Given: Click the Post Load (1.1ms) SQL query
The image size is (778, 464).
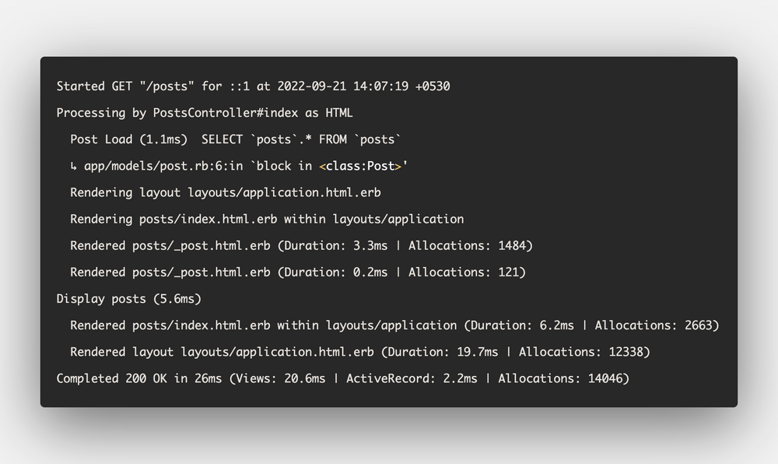Looking at the screenshot, I should point(235,139).
